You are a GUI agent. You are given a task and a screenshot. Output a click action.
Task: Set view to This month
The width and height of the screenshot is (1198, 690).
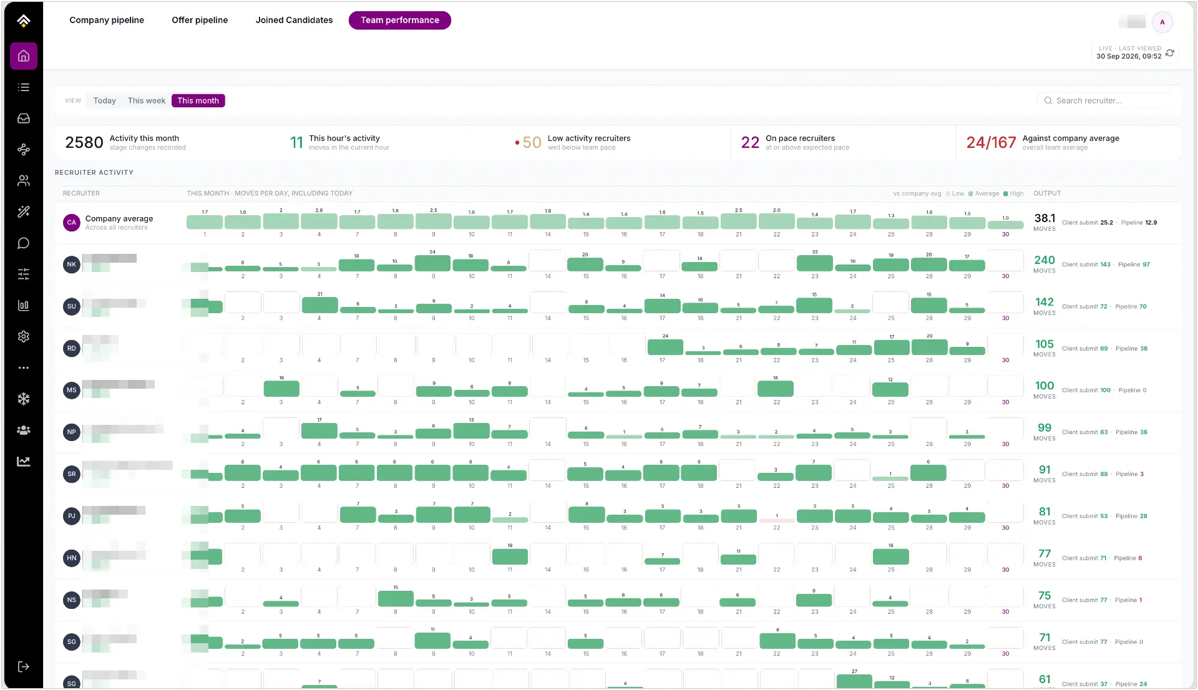click(x=198, y=100)
